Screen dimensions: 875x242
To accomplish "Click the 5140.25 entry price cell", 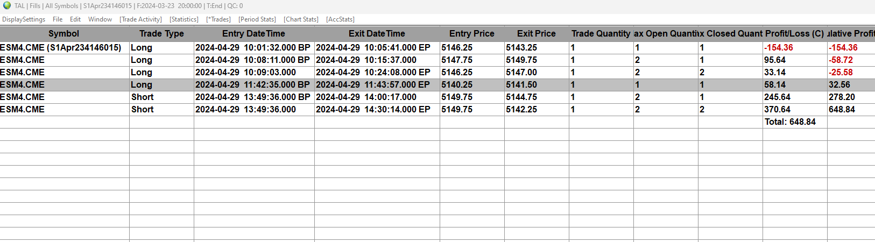I will (457, 84).
